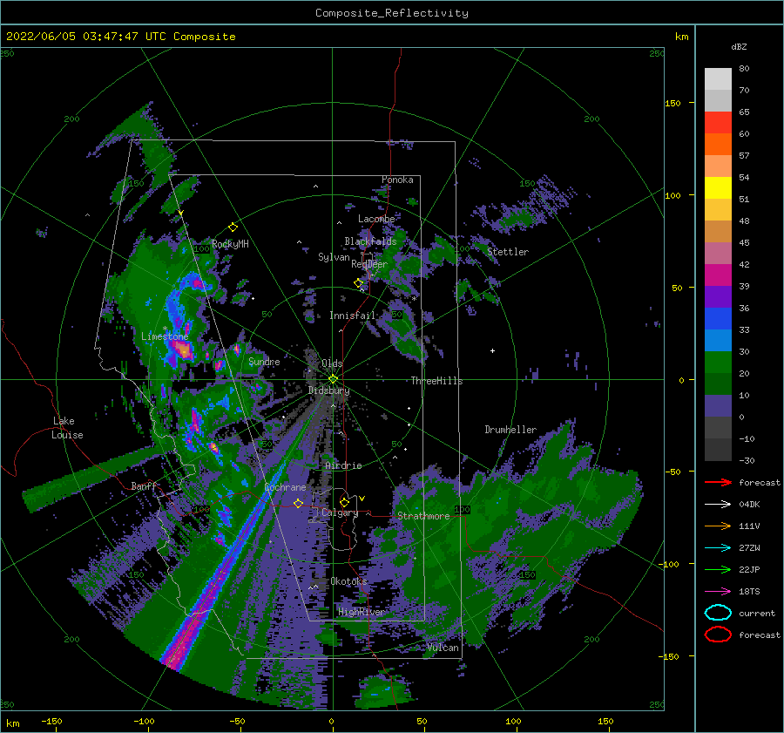Click the magenta 18TS arrow icon
The image size is (784, 733).
718,592
